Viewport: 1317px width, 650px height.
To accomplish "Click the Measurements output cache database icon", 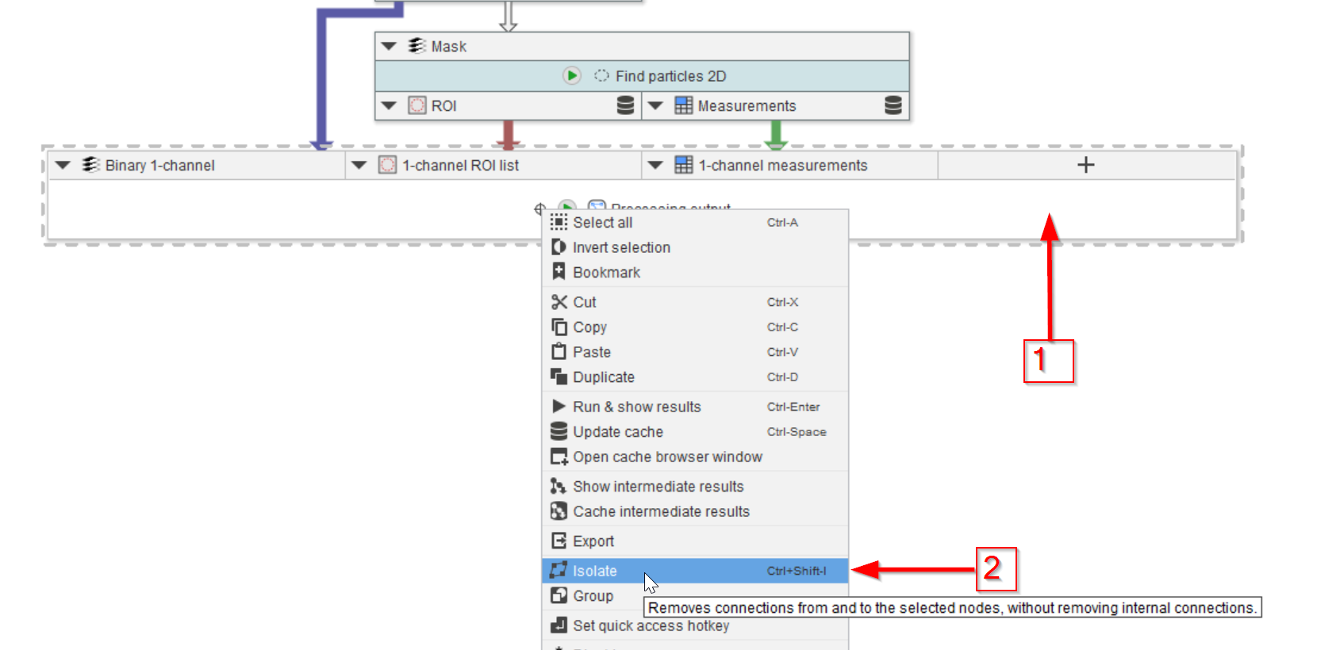I will [893, 105].
